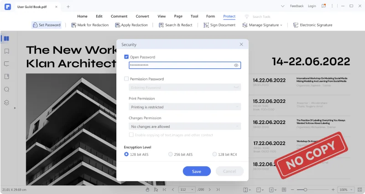Click the zoom slider handle
Screen dimensions: 365x194
[x=305, y=190]
